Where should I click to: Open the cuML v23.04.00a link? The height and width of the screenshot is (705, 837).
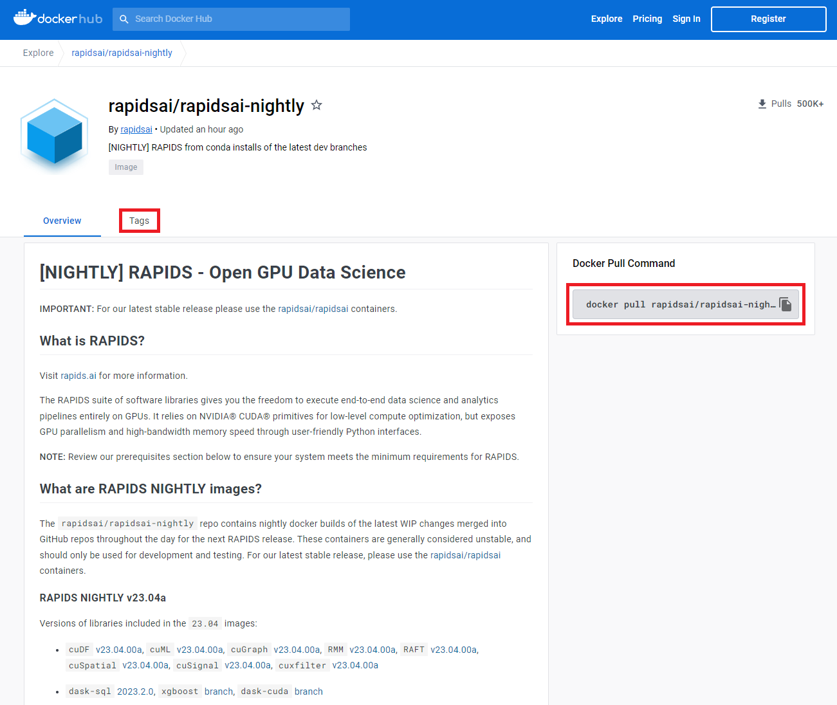point(200,650)
